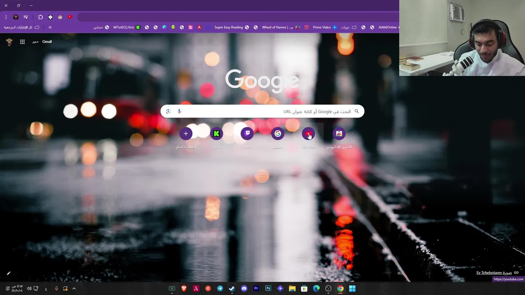Open the Google account shortcut tile
This screenshot has height=295, width=525.
tap(278, 134)
